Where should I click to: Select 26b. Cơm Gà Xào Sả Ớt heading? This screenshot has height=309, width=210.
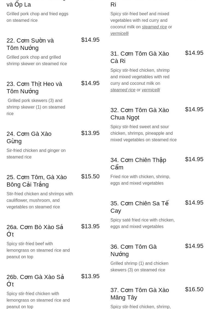coord(35,280)
